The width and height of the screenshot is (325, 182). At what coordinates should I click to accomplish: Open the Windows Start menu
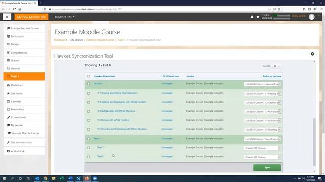(x=4, y=178)
